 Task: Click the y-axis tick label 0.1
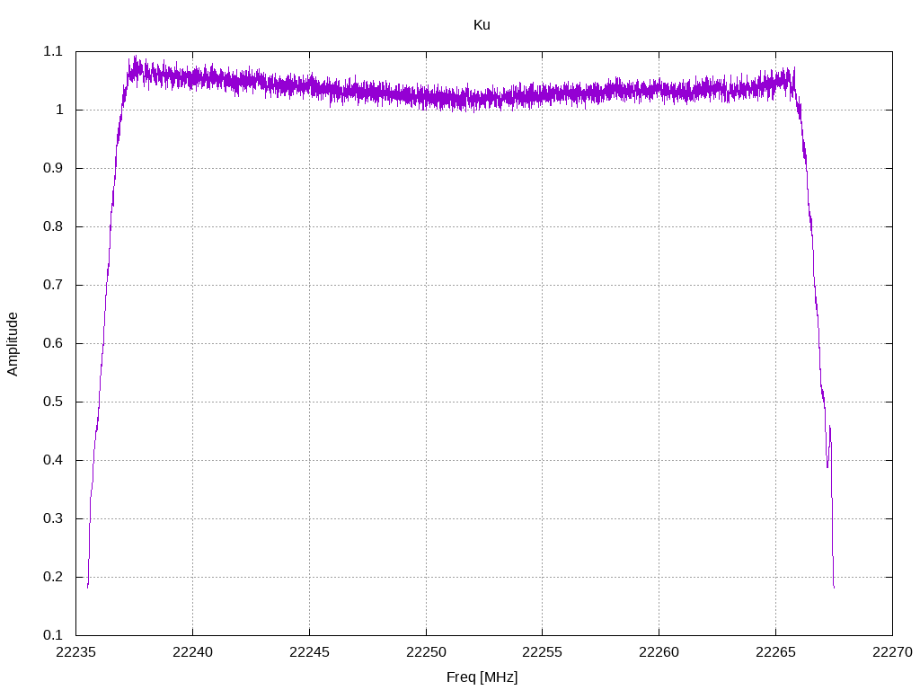53,635
